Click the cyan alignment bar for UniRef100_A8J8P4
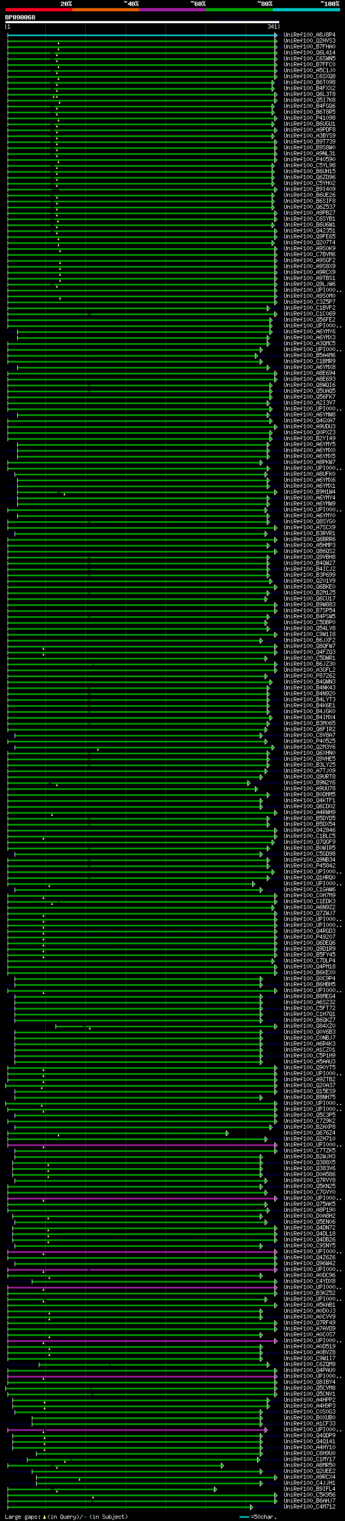Viewport: 345px width, 1521px height. pos(142,36)
